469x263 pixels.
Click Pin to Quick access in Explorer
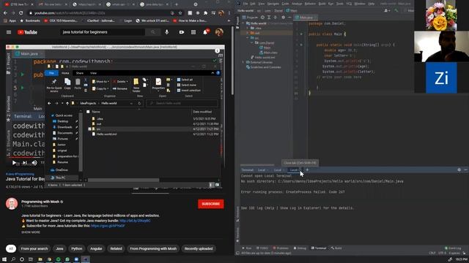[54, 85]
